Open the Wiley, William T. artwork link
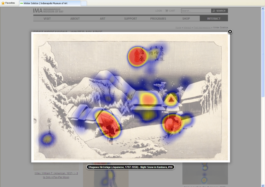 (56, 175)
